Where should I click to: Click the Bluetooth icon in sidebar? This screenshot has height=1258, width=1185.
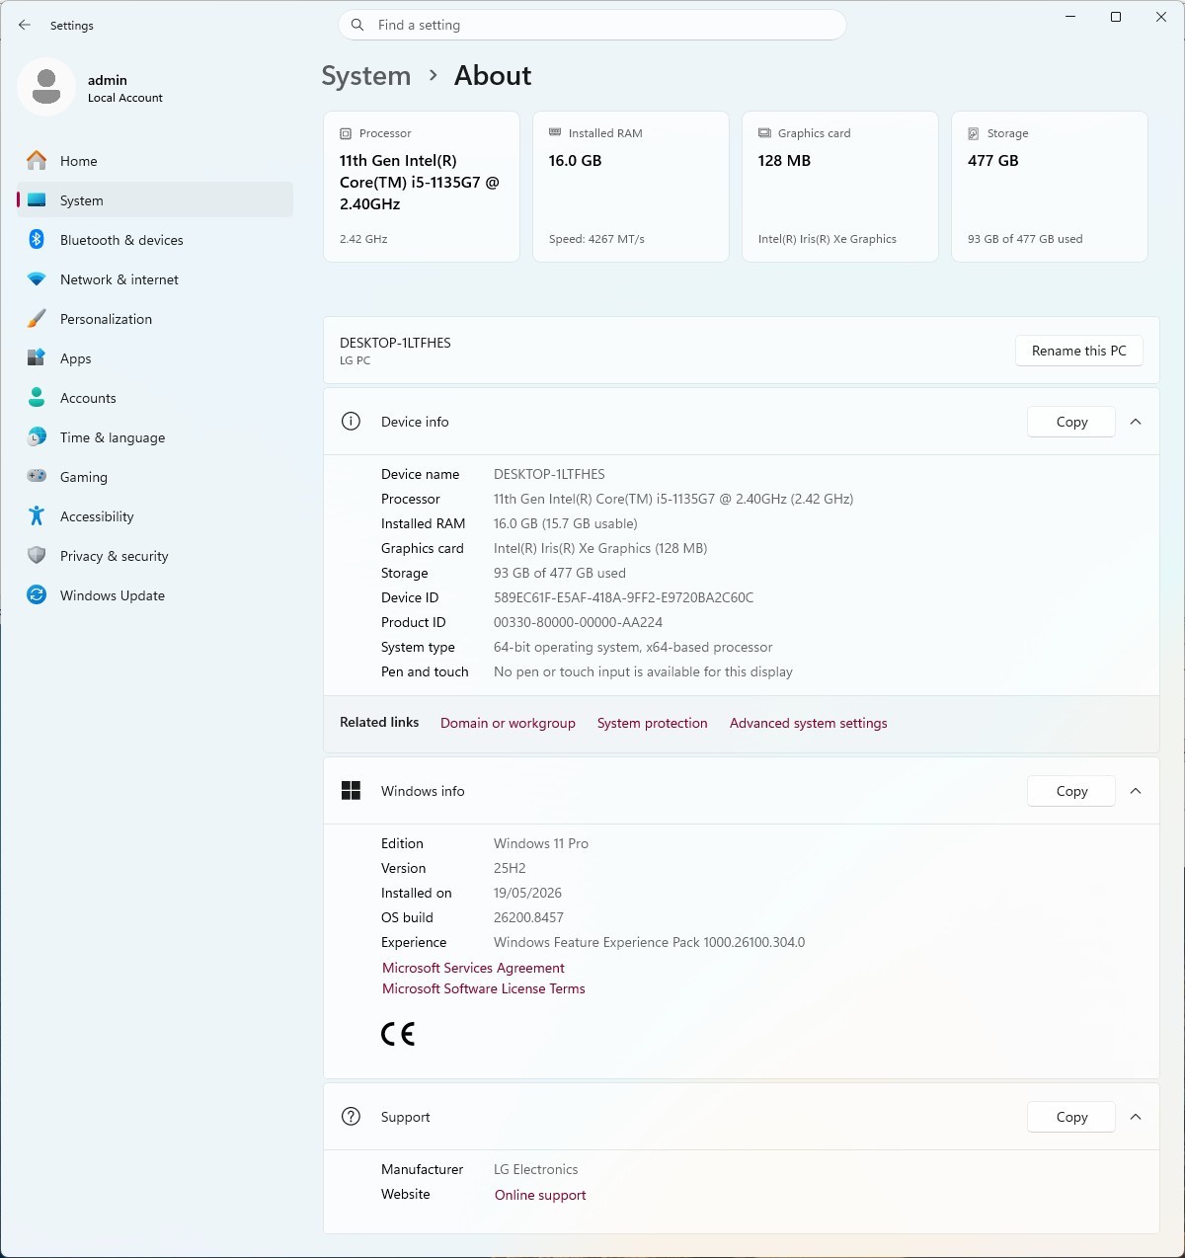[37, 239]
